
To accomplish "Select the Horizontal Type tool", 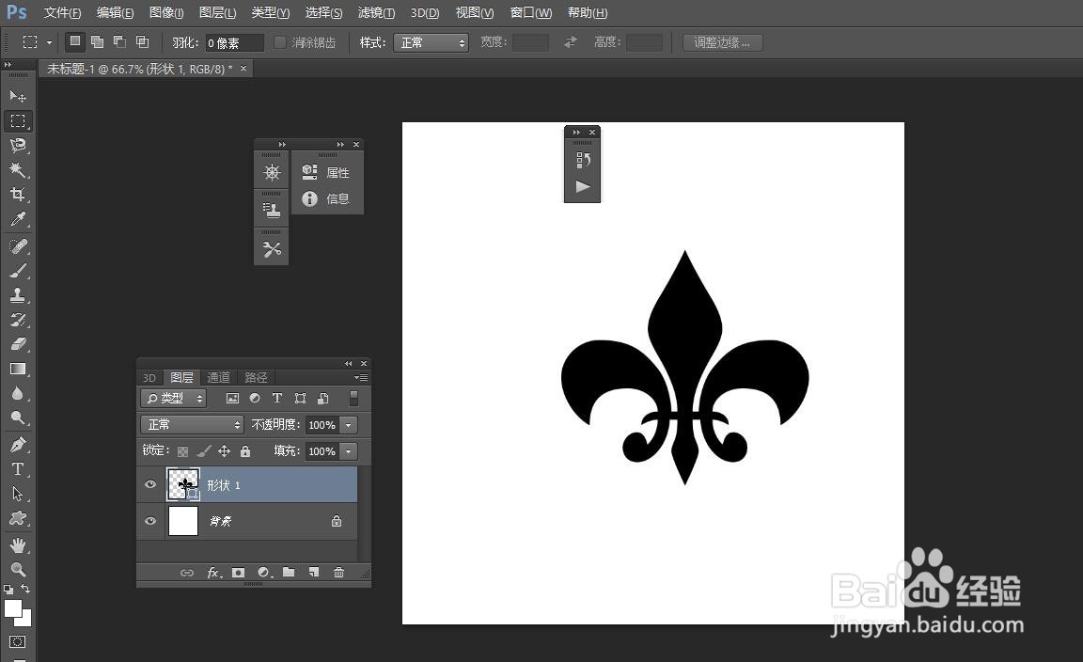I will 18,469.
